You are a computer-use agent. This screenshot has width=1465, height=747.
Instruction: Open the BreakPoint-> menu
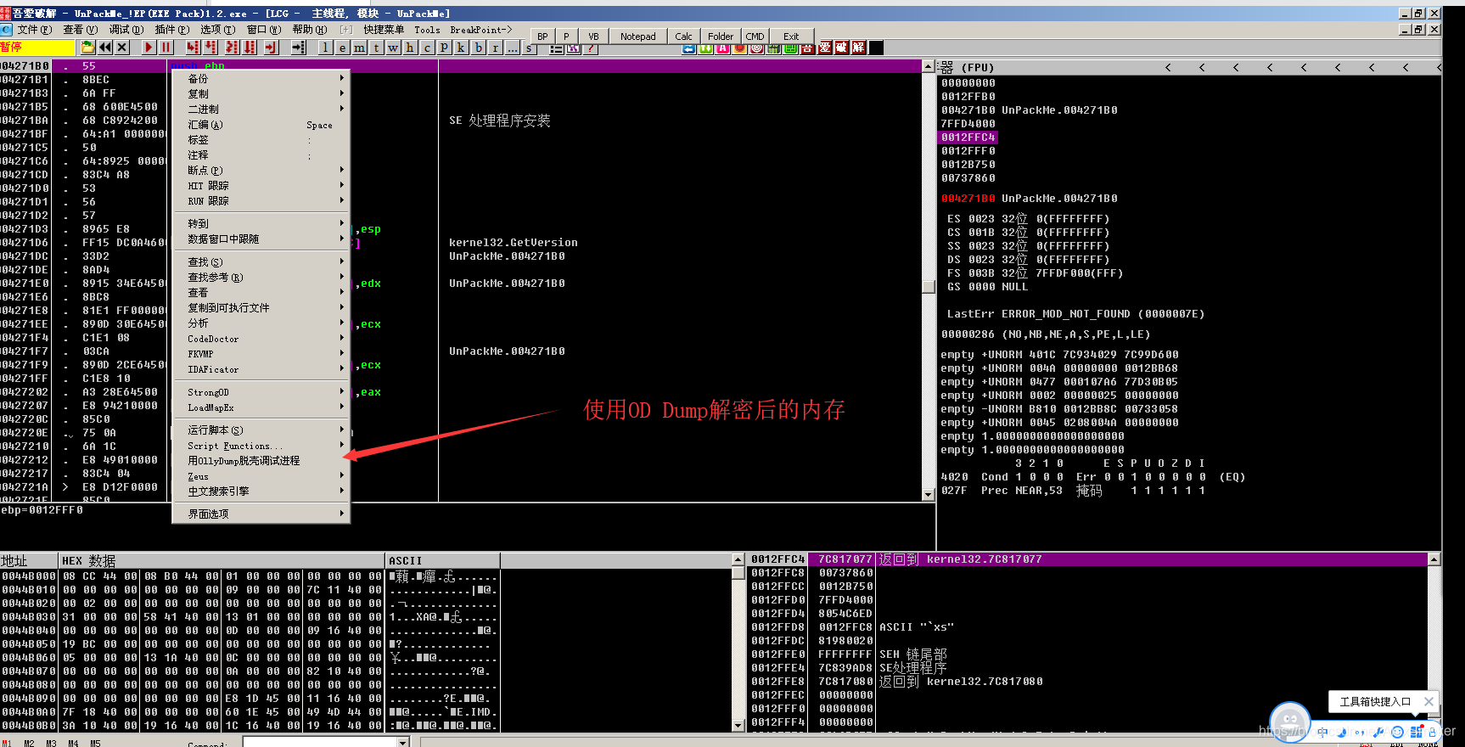coord(481,30)
